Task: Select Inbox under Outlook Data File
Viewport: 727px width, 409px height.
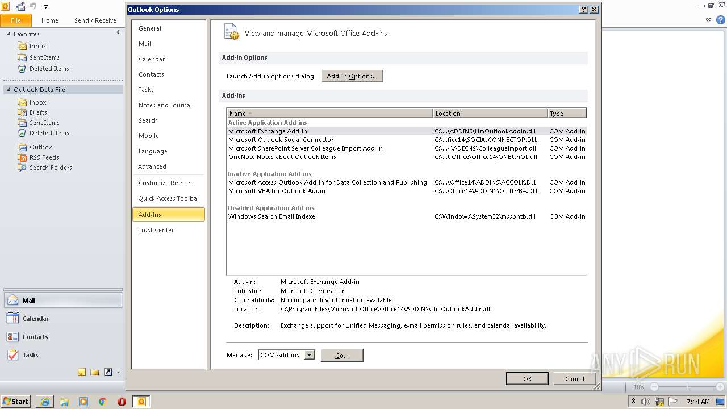Action: (37, 102)
